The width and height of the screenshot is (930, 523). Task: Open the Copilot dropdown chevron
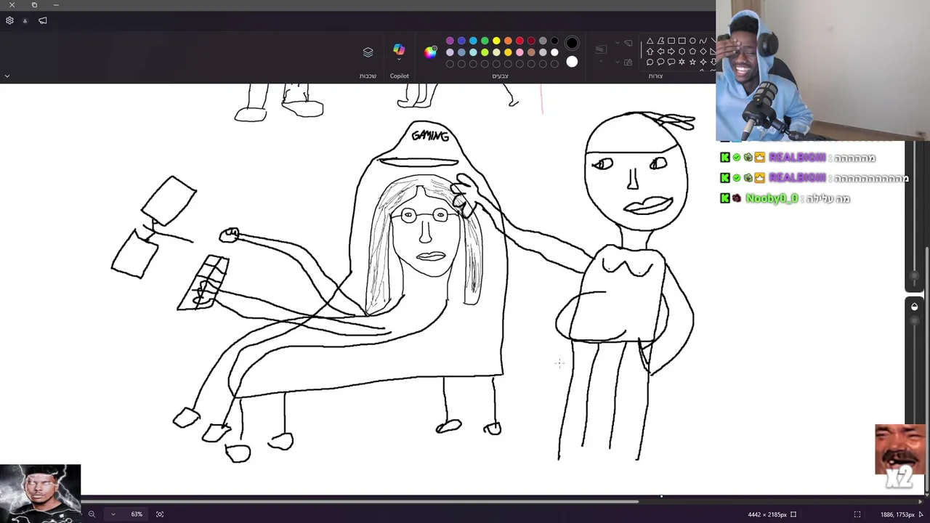[x=399, y=60]
